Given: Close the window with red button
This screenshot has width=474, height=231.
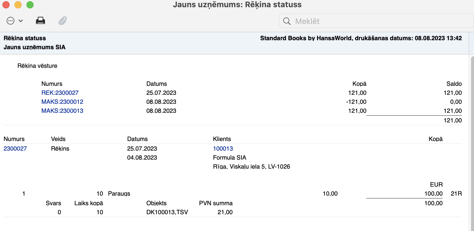Looking at the screenshot, I should coord(6,5).
